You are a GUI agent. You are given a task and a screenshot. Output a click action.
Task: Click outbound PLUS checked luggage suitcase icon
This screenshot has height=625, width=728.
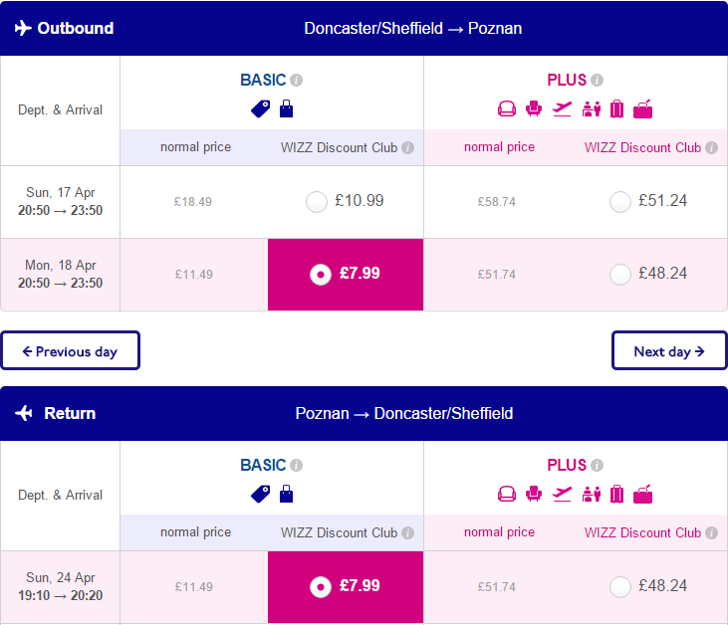(617, 109)
